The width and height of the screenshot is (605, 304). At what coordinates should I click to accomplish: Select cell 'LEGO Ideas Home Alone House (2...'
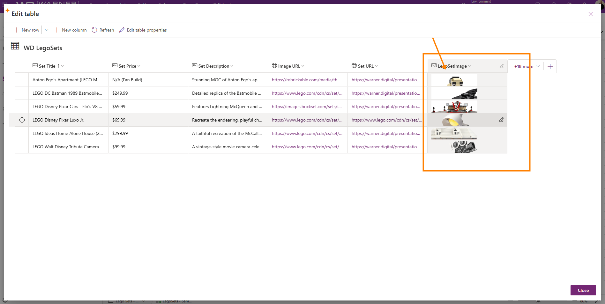(x=68, y=133)
